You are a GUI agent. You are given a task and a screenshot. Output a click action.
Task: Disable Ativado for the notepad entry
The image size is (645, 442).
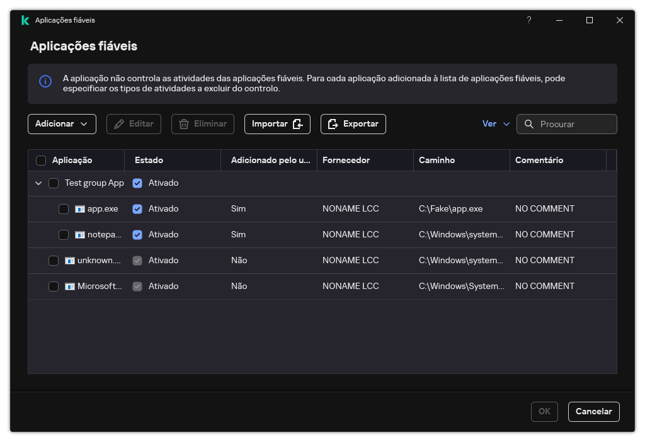(137, 234)
